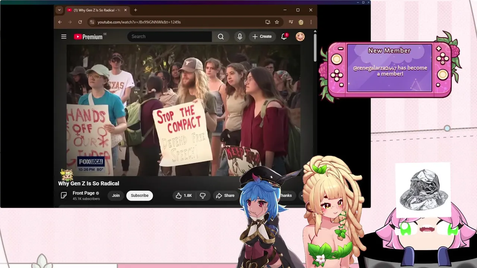Click the '45.1K subscribers' text
Image resolution: width=477 pixels, height=268 pixels.
click(x=86, y=199)
